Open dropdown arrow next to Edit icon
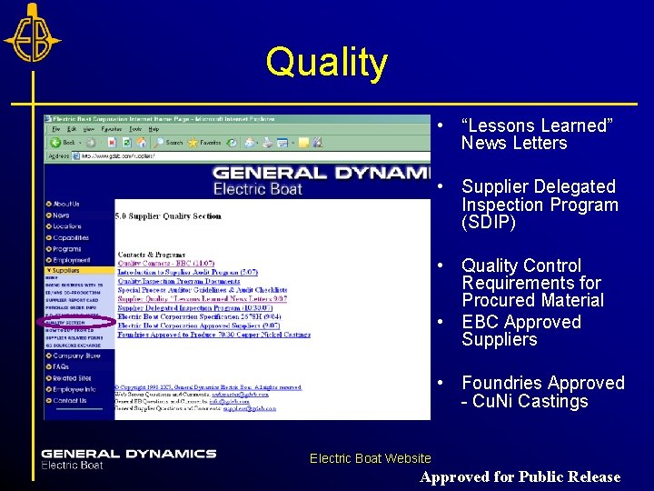The width and height of the screenshot is (654, 491). pos(292,144)
